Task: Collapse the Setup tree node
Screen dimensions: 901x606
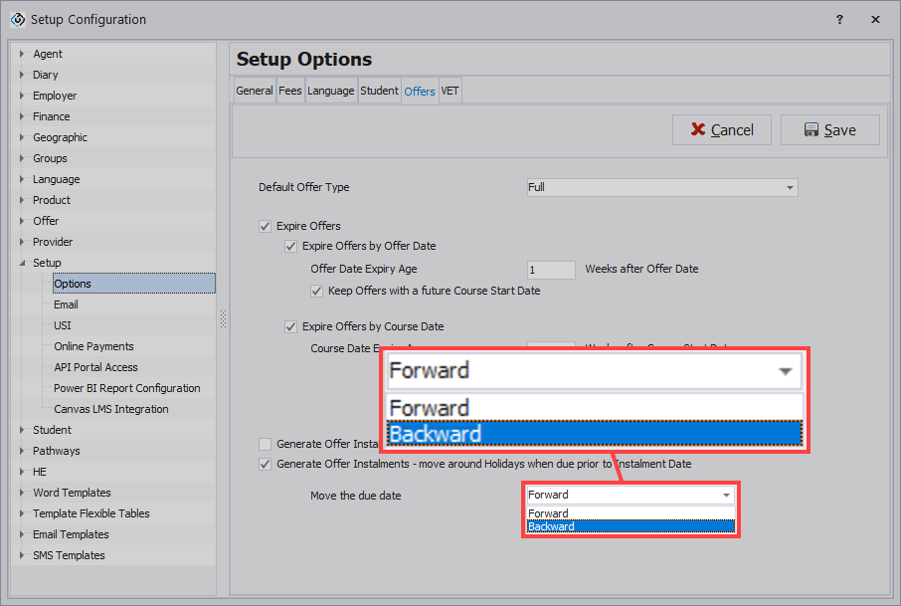Action: click(x=22, y=263)
